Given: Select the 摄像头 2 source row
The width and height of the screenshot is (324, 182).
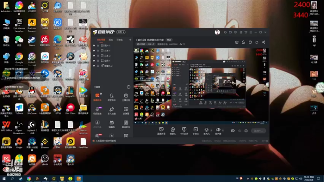Looking at the screenshot, I should pos(112,66).
